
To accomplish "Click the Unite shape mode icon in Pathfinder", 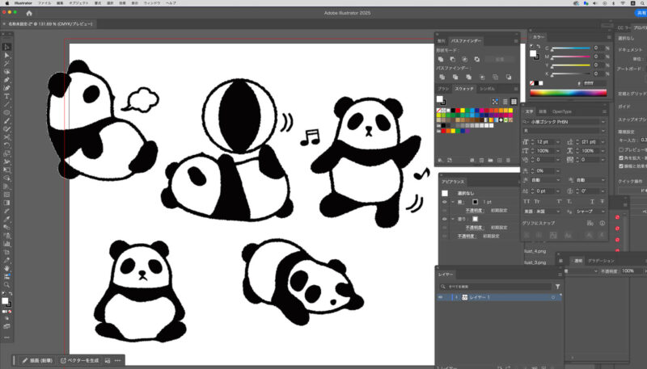I will 441,60.
